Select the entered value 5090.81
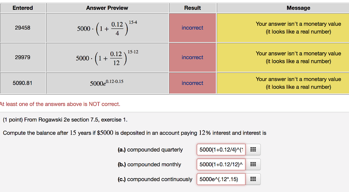 (x=22, y=83)
